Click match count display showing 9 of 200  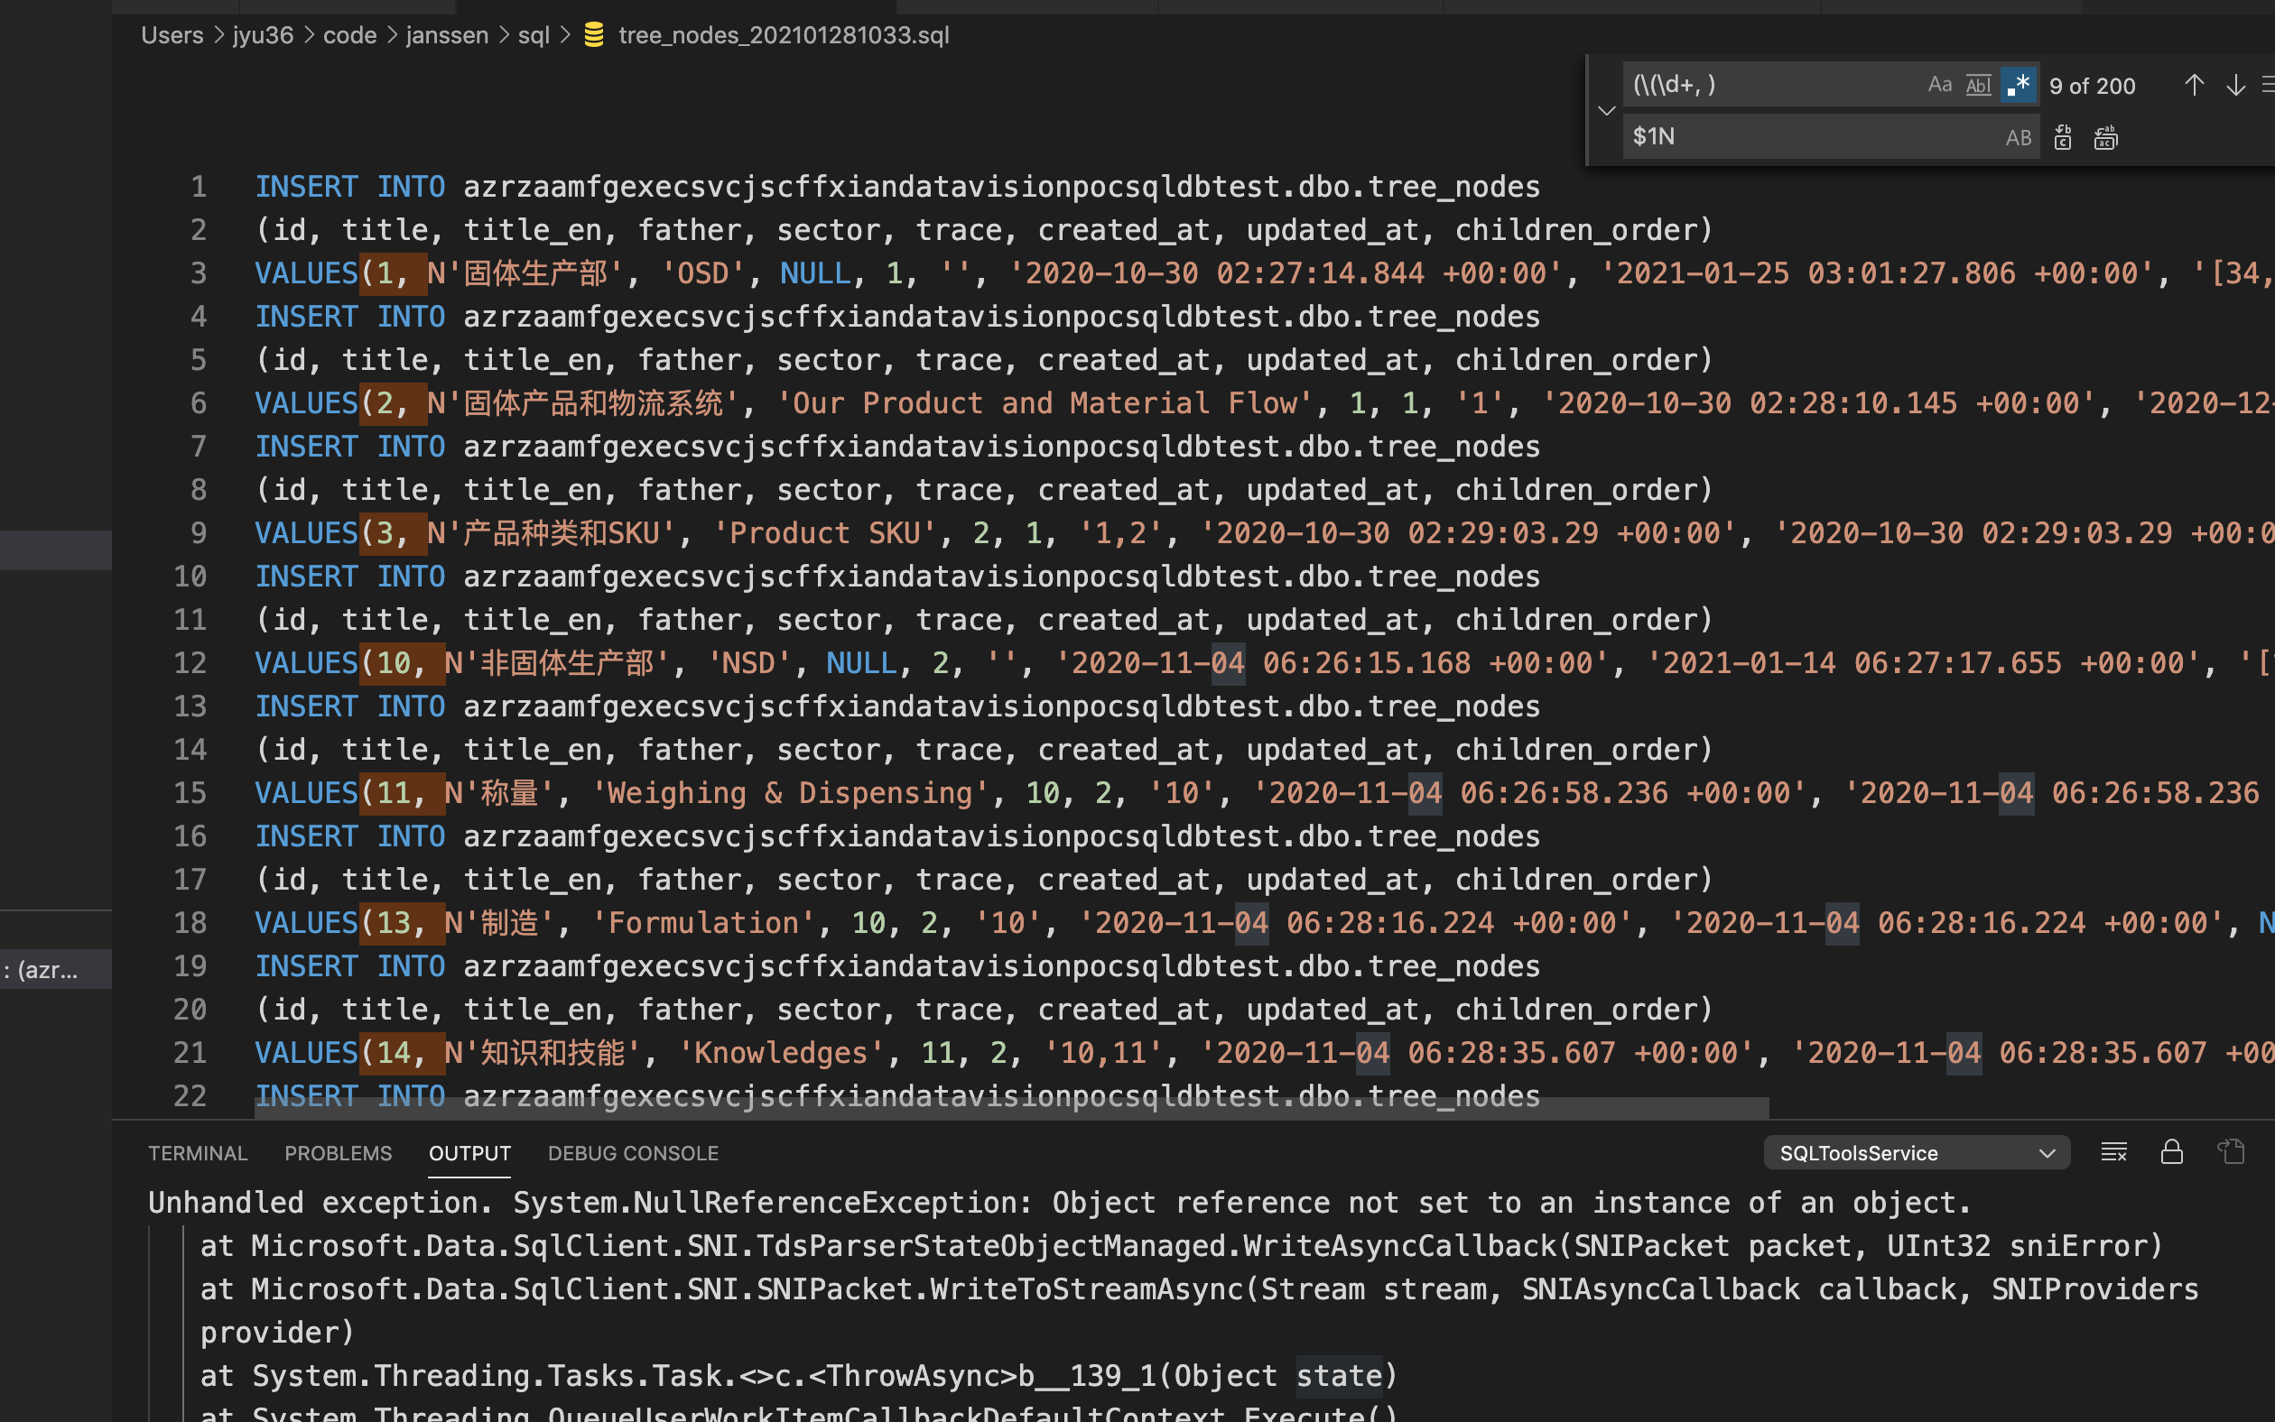2093,85
